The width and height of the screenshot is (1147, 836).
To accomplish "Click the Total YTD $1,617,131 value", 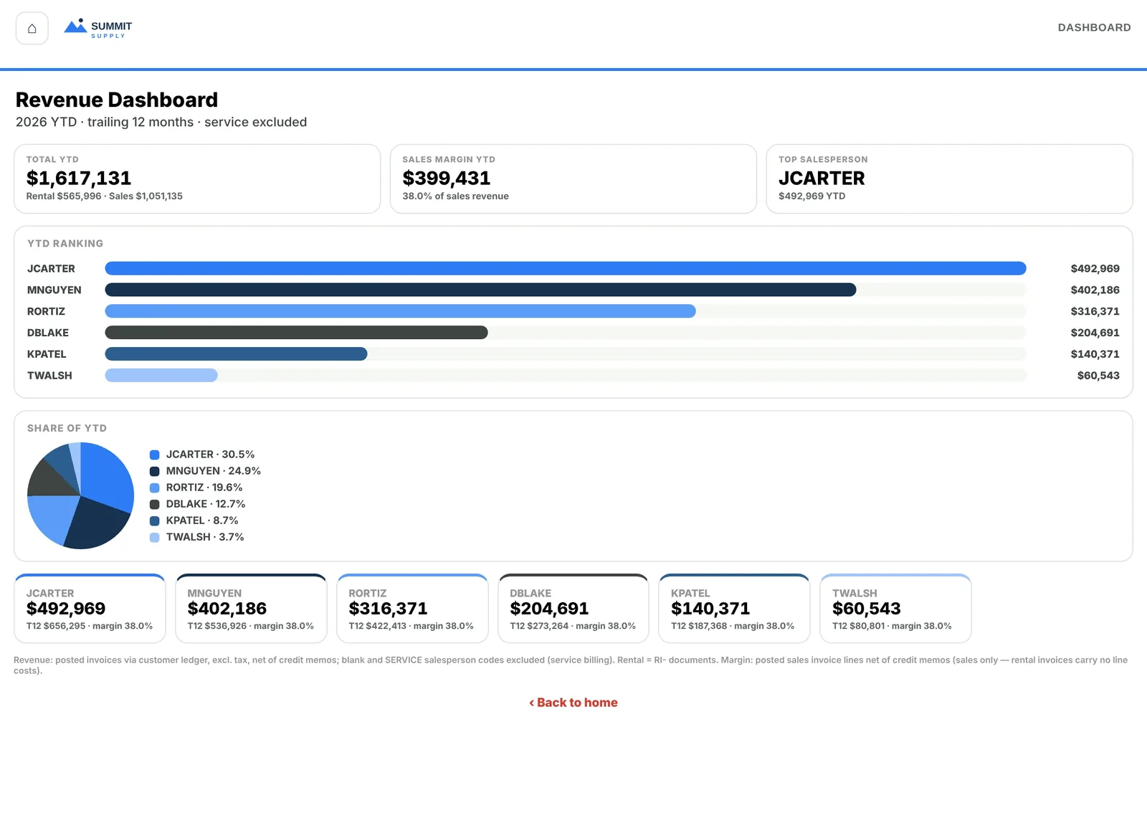I will [79, 178].
